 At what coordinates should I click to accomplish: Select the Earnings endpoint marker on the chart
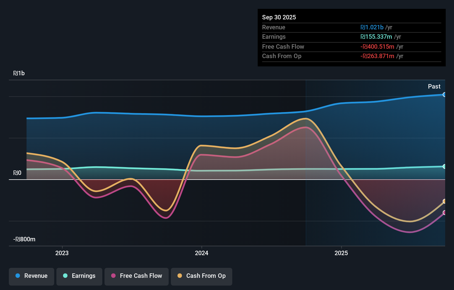pyautogui.click(x=445, y=166)
